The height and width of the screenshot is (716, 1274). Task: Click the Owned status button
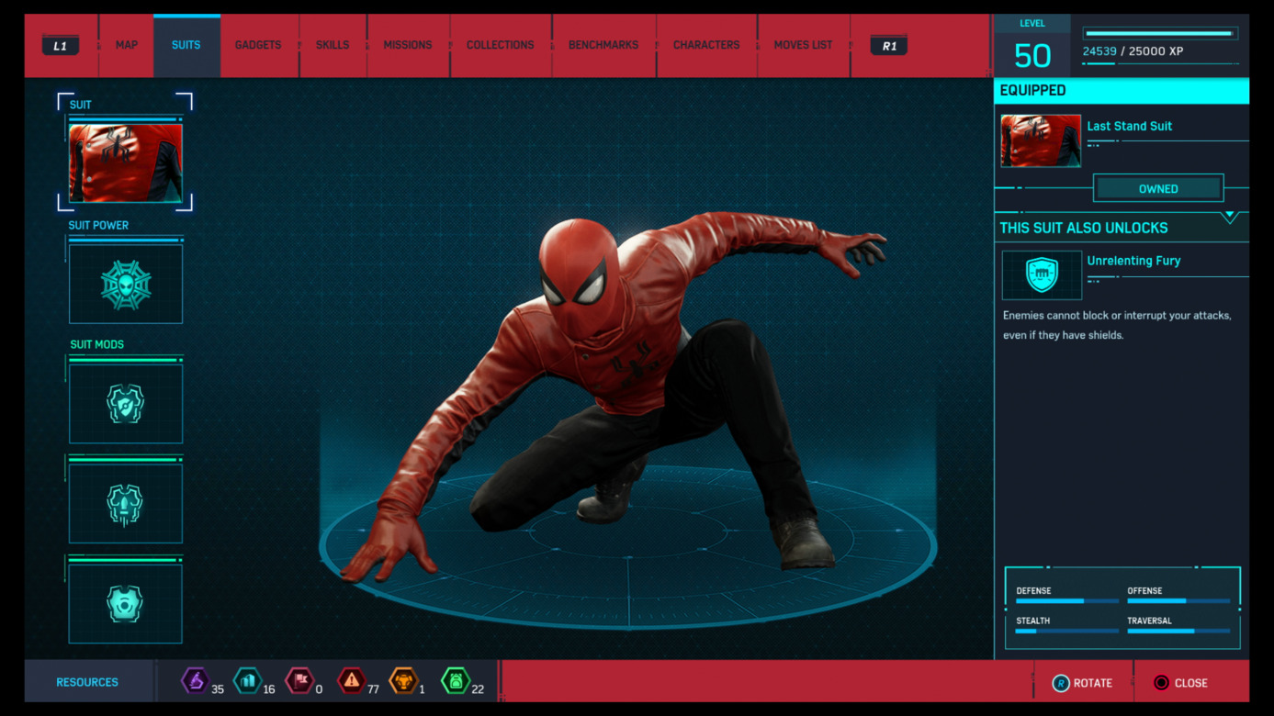point(1157,189)
